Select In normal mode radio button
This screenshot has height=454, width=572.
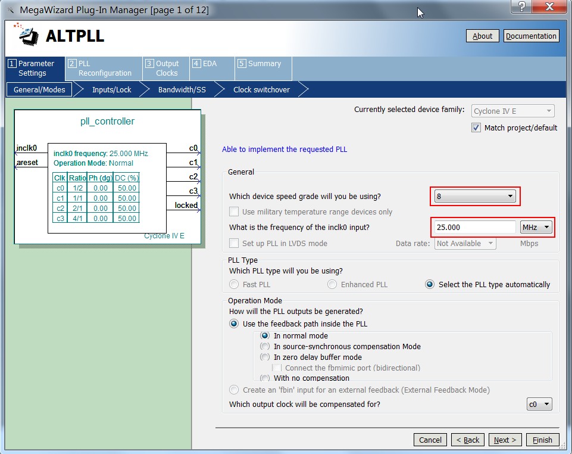click(265, 335)
